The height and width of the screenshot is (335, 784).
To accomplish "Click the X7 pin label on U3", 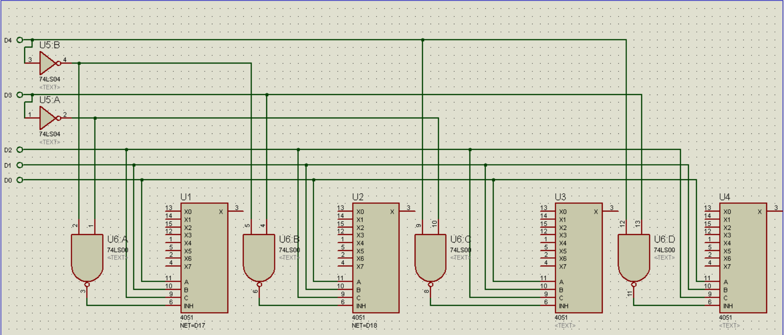I will pyautogui.click(x=563, y=266).
